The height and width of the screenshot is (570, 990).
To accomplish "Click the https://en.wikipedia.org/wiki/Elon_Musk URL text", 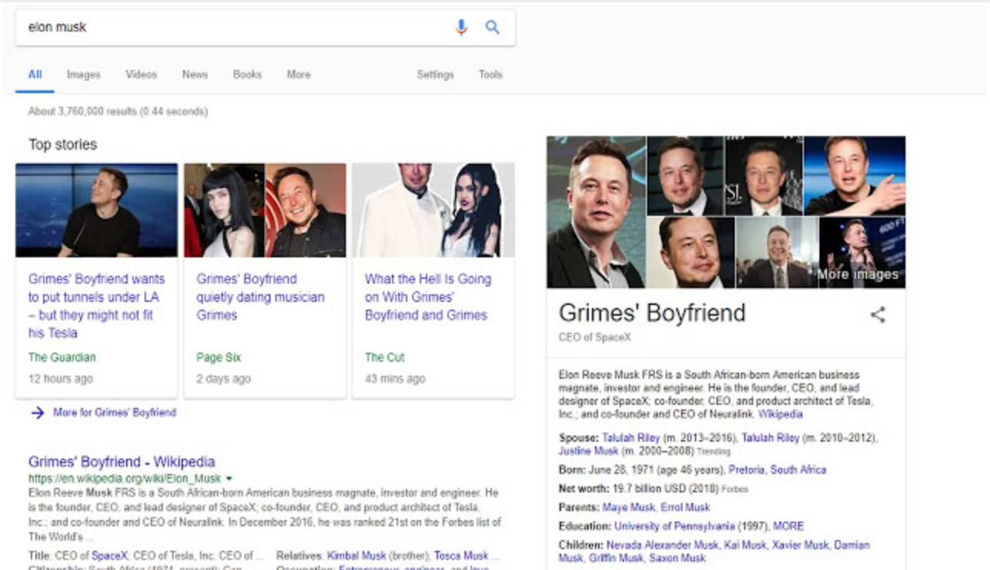I will [125, 479].
